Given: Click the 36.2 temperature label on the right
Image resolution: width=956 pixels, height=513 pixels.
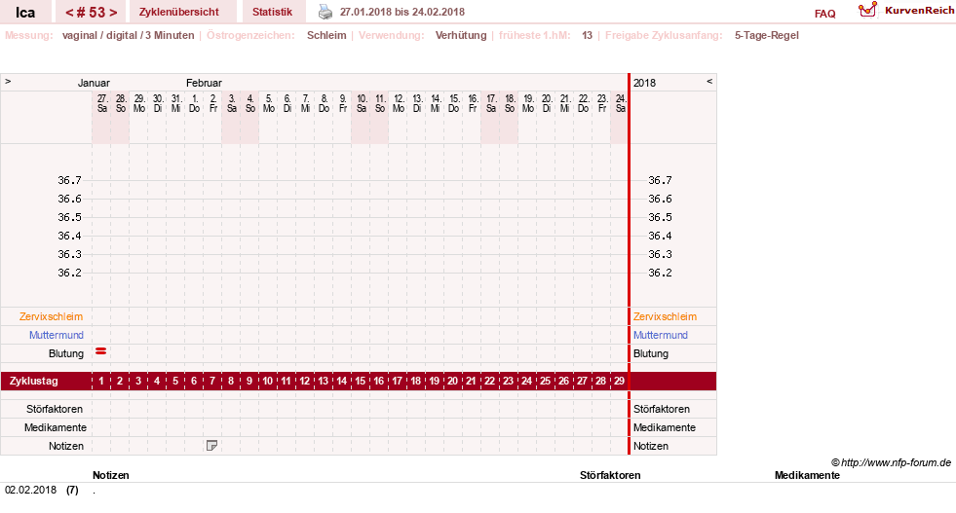Looking at the screenshot, I should click(660, 273).
